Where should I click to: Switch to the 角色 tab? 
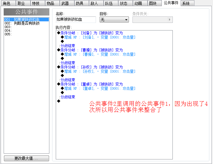pyautogui.click(x=8, y=3)
